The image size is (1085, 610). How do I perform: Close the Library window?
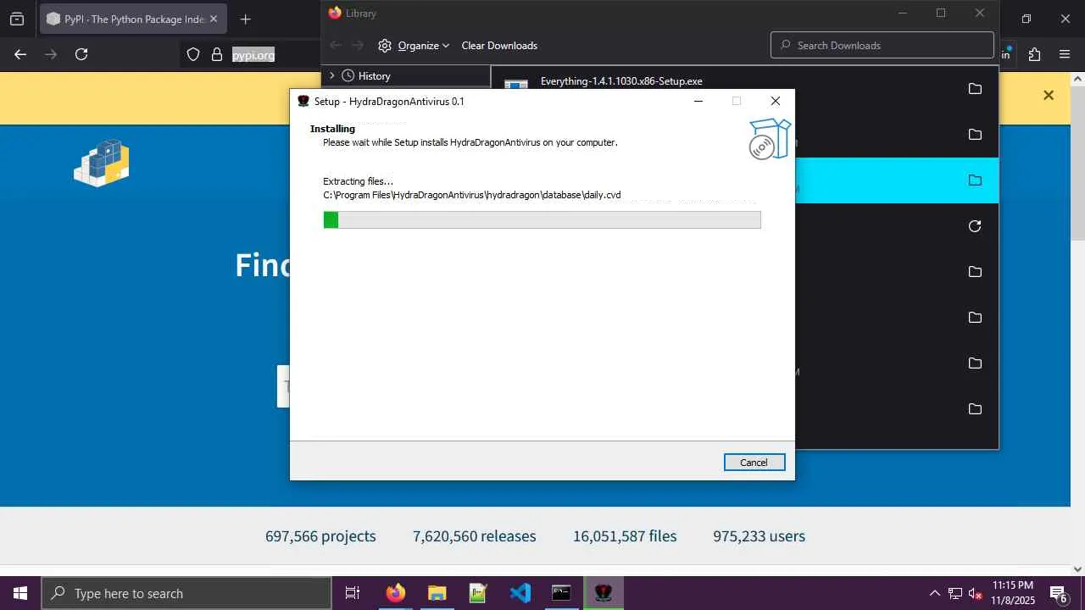click(980, 13)
